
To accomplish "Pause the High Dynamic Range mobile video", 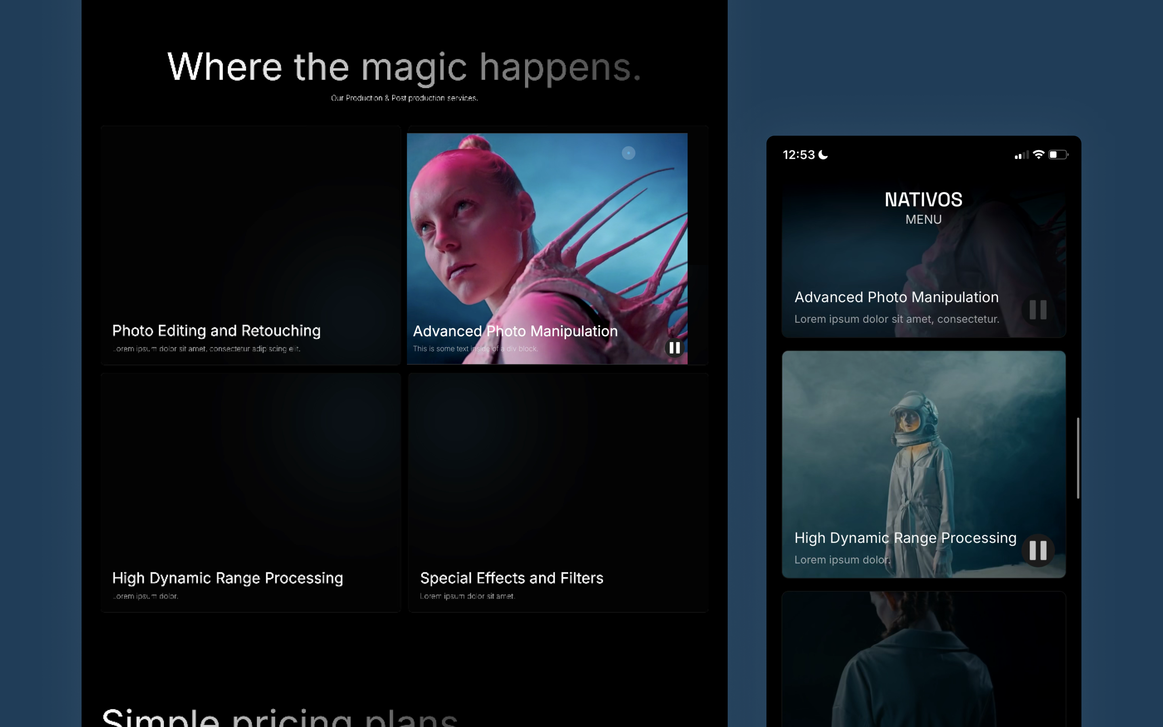I will coord(1037,550).
